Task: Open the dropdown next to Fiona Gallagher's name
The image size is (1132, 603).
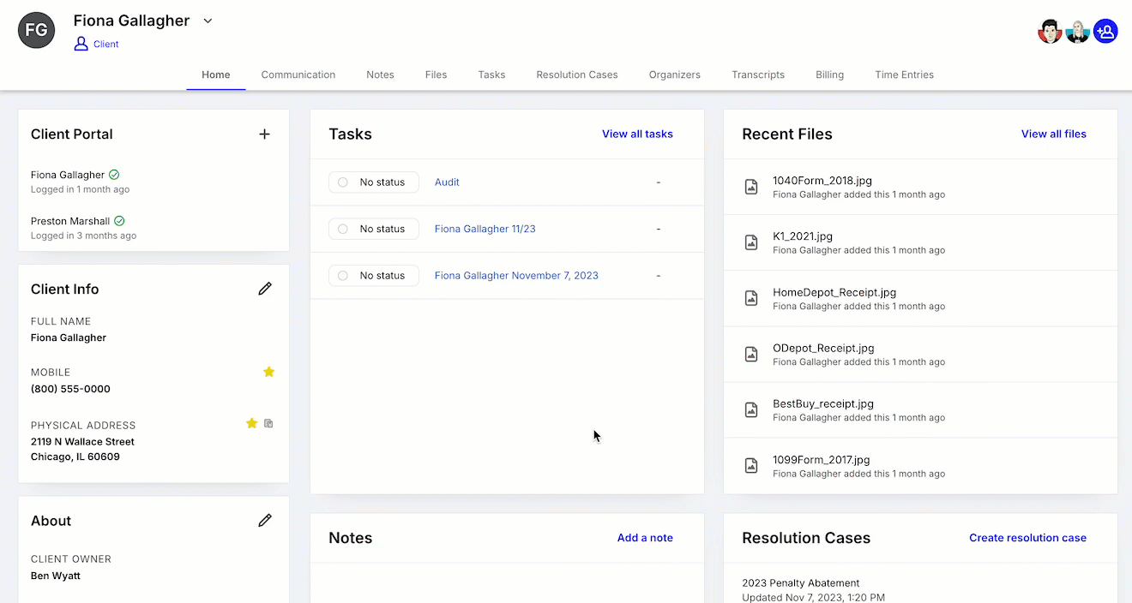Action: [x=208, y=21]
